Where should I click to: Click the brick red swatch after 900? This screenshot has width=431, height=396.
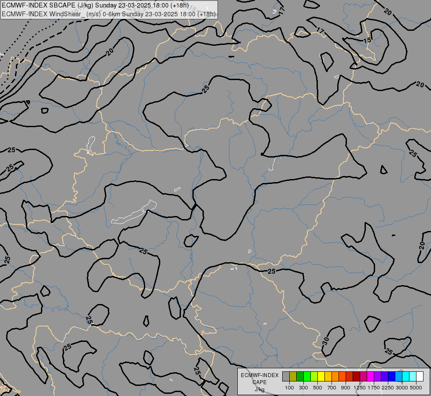coord(350,376)
